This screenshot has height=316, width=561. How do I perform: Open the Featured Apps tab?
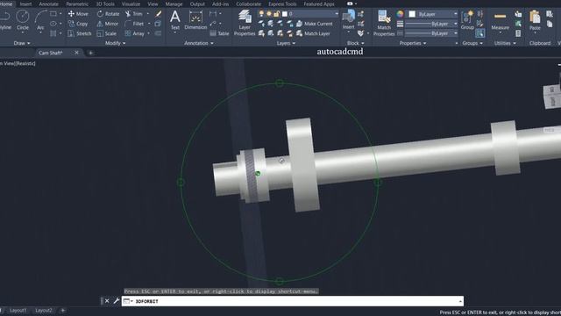pyautogui.click(x=319, y=4)
